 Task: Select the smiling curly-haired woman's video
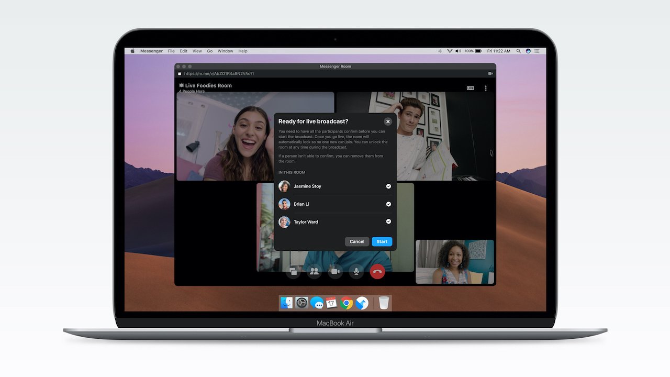click(x=455, y=262)
